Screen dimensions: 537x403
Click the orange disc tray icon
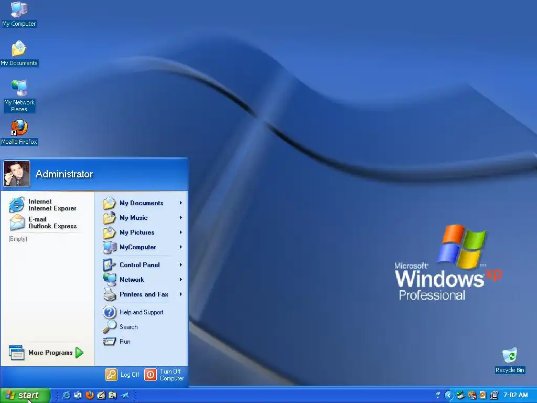coord(483,395)
